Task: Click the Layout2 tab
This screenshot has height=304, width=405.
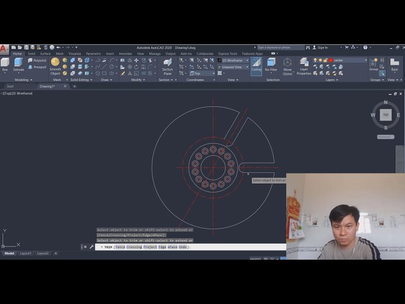Action: coord(42,253)
